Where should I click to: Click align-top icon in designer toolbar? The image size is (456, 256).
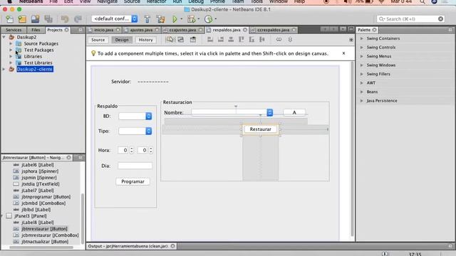[242, 40]
